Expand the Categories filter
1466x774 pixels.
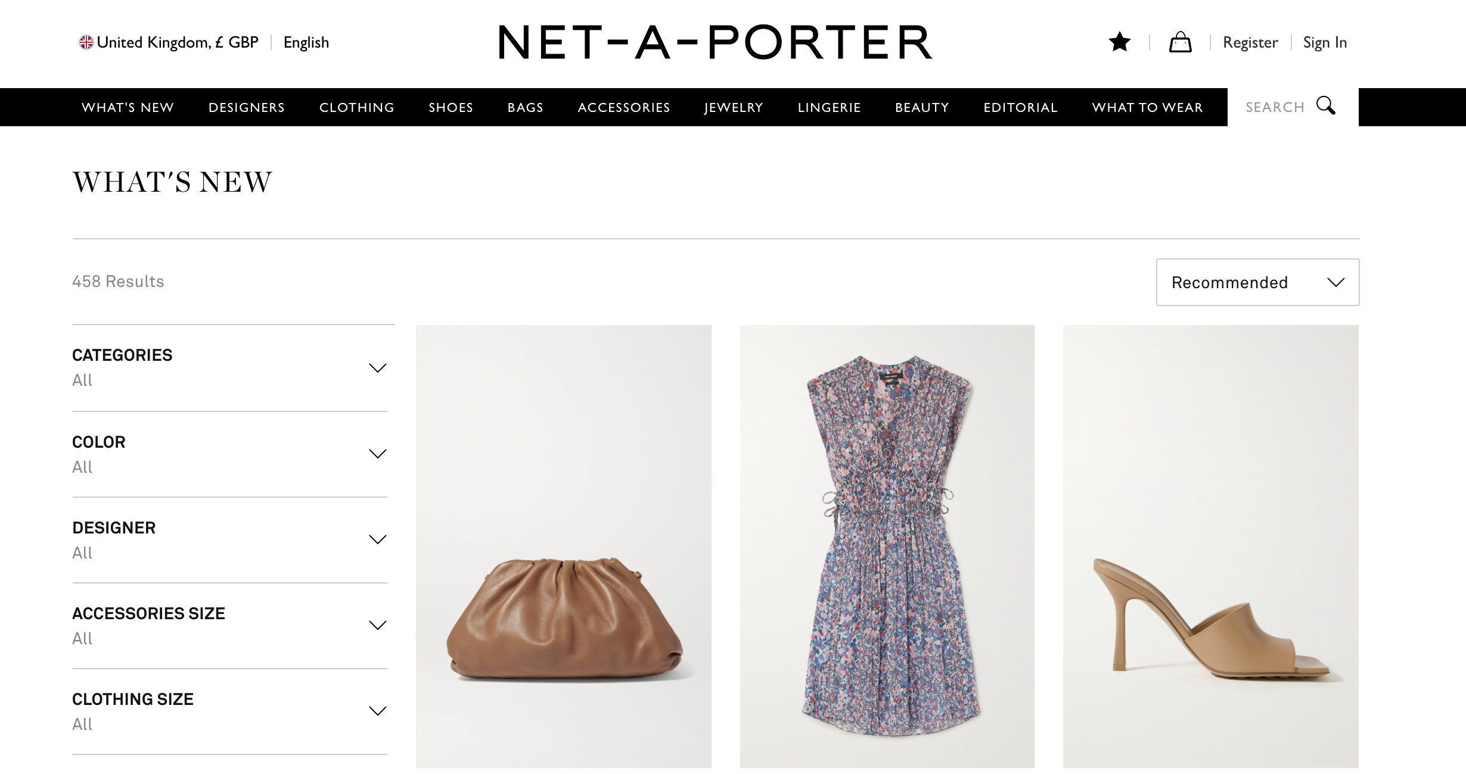point(229,367)
